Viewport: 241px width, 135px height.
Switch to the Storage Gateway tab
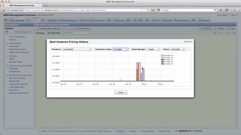[182, 20]
